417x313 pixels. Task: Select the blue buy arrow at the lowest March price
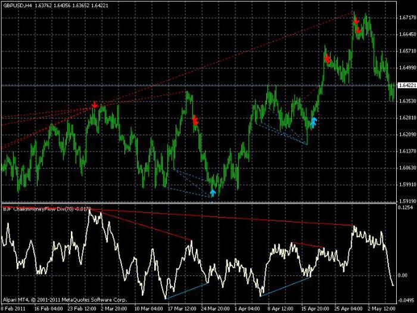click(x=213, y=193)
